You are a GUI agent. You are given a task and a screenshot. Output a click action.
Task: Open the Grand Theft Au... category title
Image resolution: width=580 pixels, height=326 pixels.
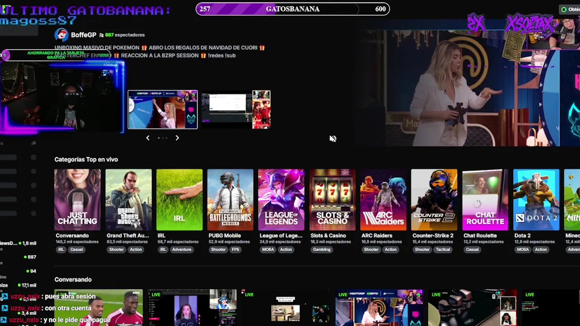128,235
